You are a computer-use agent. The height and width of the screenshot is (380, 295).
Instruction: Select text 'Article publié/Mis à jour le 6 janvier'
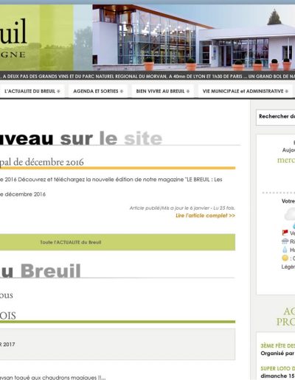(170, 208)
